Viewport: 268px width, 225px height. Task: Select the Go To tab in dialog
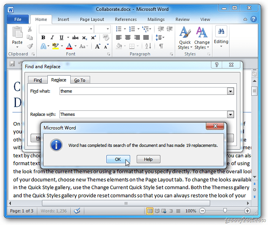[x=80, y=80]
